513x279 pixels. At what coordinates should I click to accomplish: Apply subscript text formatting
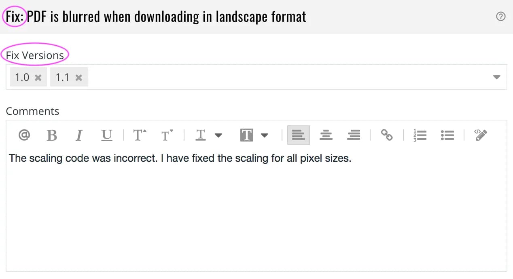tap(167, 135)
